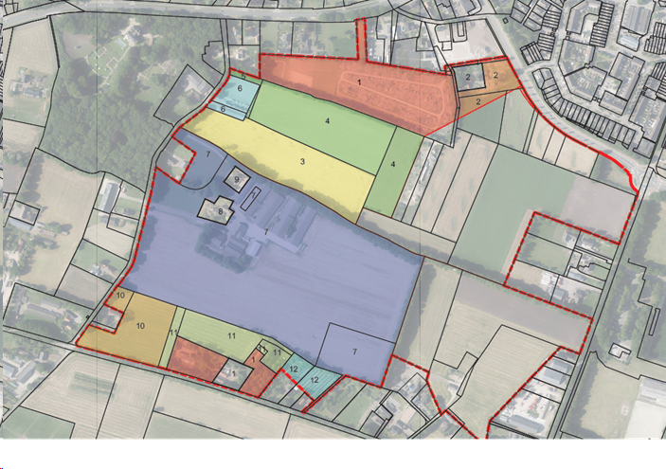Viewport: 666px width, 469px height.
Task: Click the large green parcel numbered 4
Action: pos(325,121)
